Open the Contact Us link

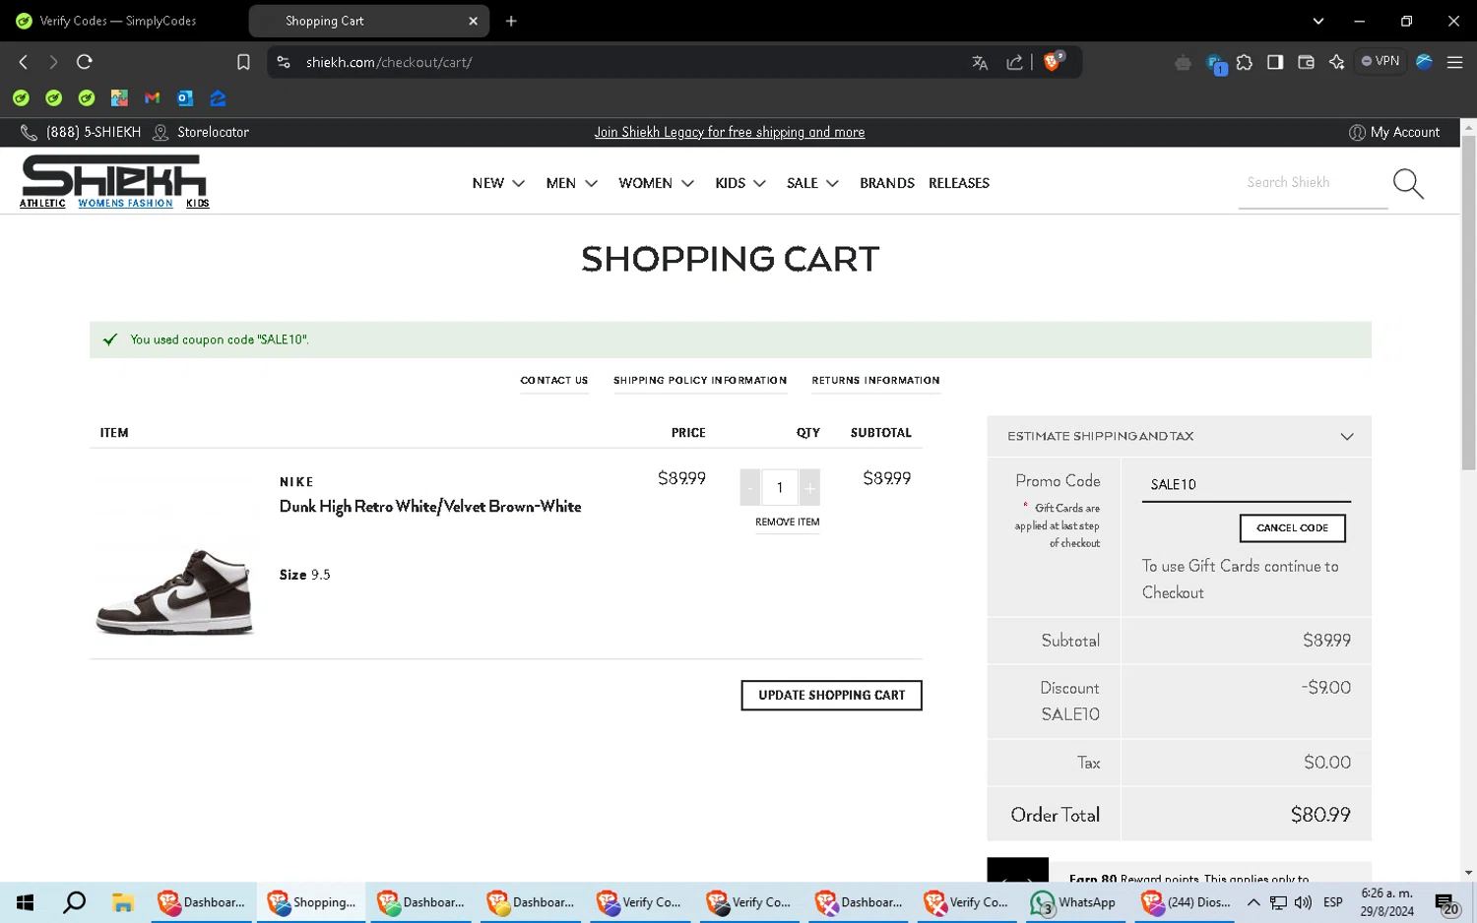point(553,380)
